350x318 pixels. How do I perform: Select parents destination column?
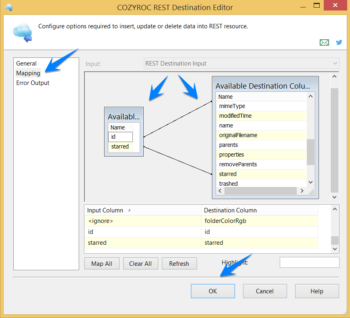261,145
